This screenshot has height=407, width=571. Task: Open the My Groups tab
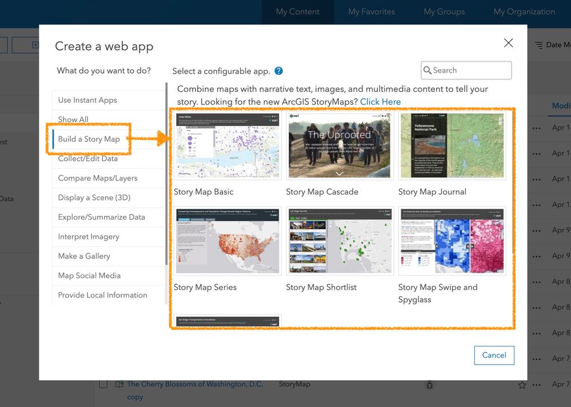coord(444,11)
